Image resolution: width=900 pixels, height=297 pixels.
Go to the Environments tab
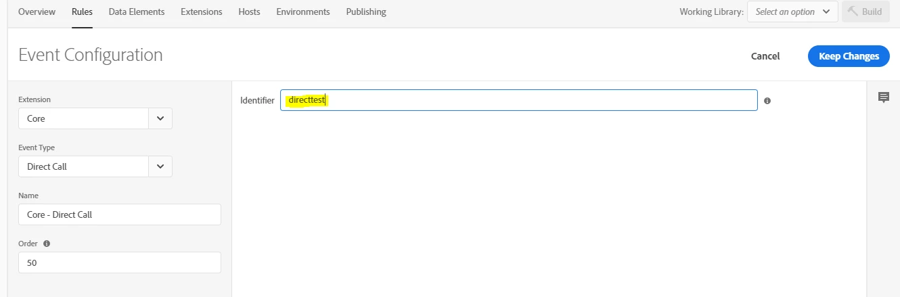303,12
